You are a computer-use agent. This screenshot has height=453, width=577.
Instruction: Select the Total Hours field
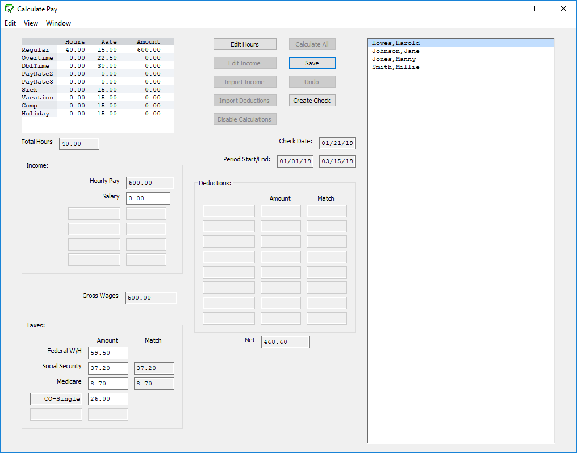pyautogui.click(x=78, y=143)
